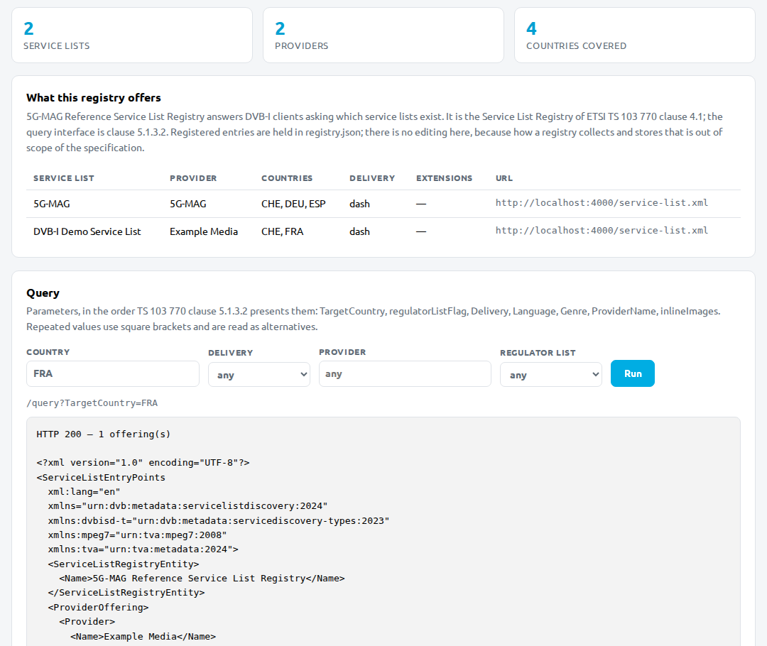Open the DVB-I Demo Service List row URL
767x646 pixels.
(x=602, y=231)
